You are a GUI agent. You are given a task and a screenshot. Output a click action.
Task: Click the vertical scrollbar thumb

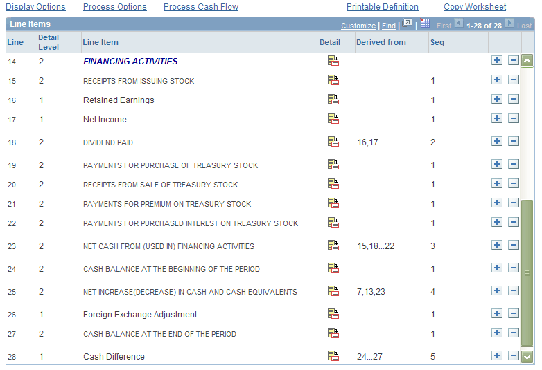[x=527, y=272]
